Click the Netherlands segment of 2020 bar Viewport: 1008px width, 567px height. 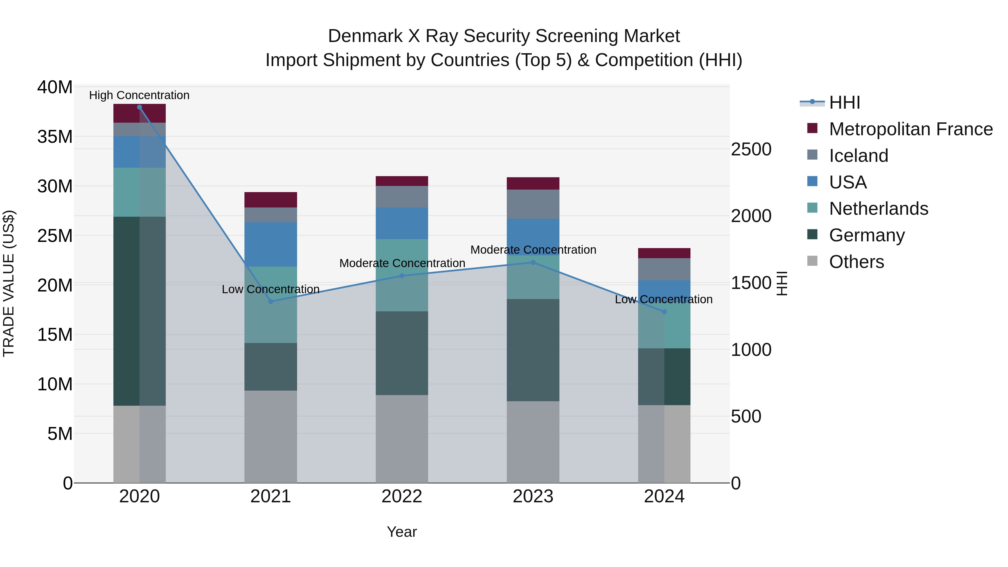pyautogui.click(x=140, y=192)
